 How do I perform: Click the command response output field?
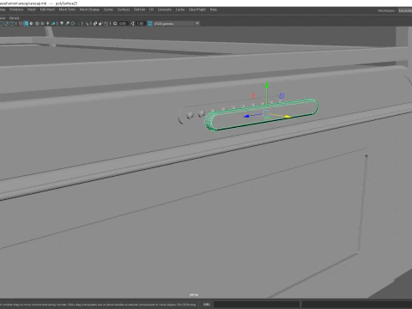pyautogui.click(x=357, y=305)
